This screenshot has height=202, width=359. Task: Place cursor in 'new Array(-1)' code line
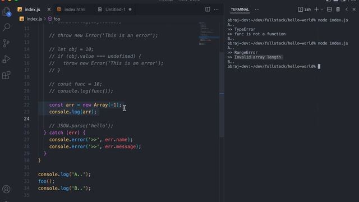(85, 105)
